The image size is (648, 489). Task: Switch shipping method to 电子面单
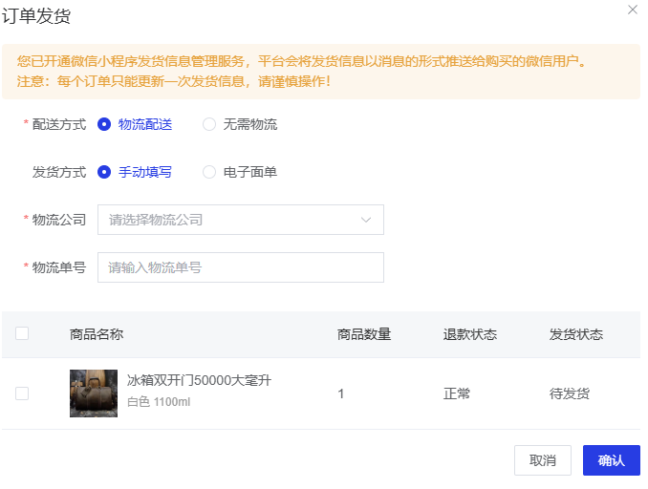click(209, 172)
